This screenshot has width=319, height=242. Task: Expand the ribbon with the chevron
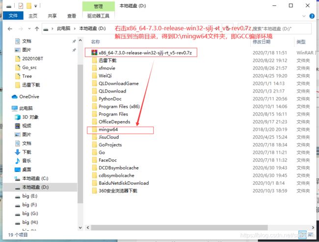[304, 16]
